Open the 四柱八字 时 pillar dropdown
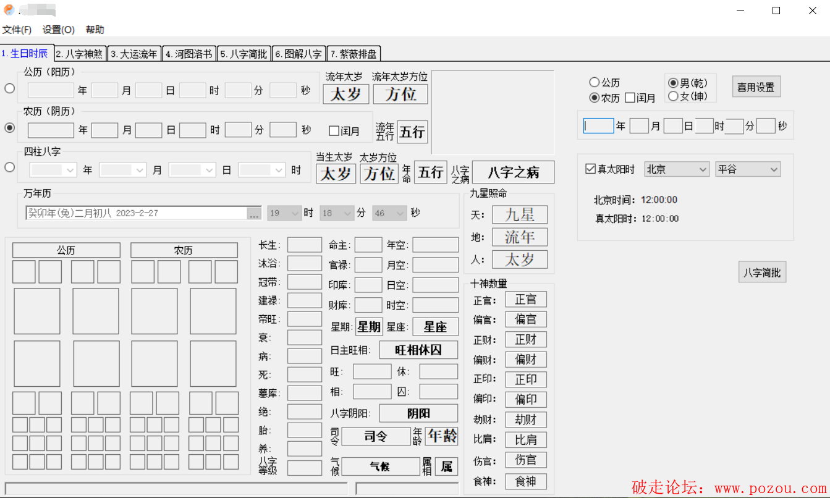The height and width of the screenshot is (498, 830). tap(262, 170)
